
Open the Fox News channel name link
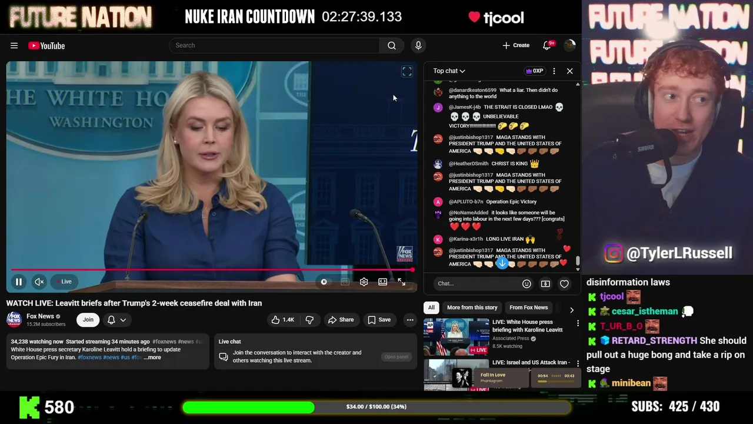pos(40,316)
